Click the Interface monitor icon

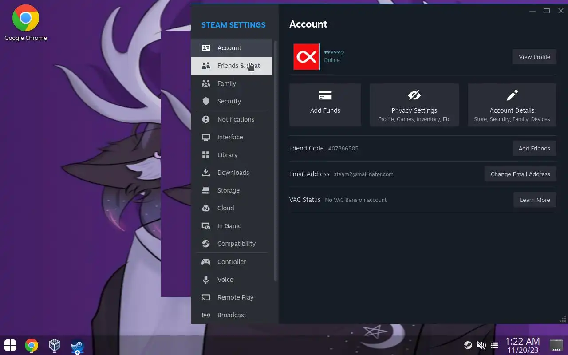click(x=206, y=137)
